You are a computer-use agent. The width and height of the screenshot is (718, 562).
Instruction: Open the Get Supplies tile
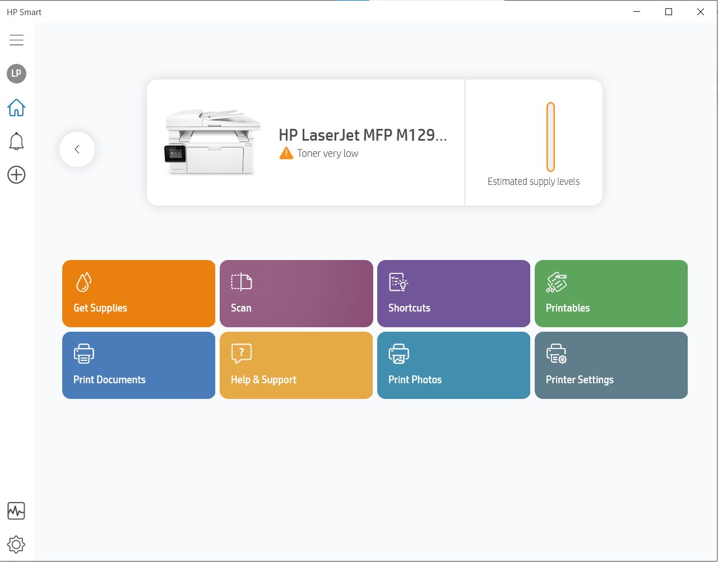click(138, 294)
